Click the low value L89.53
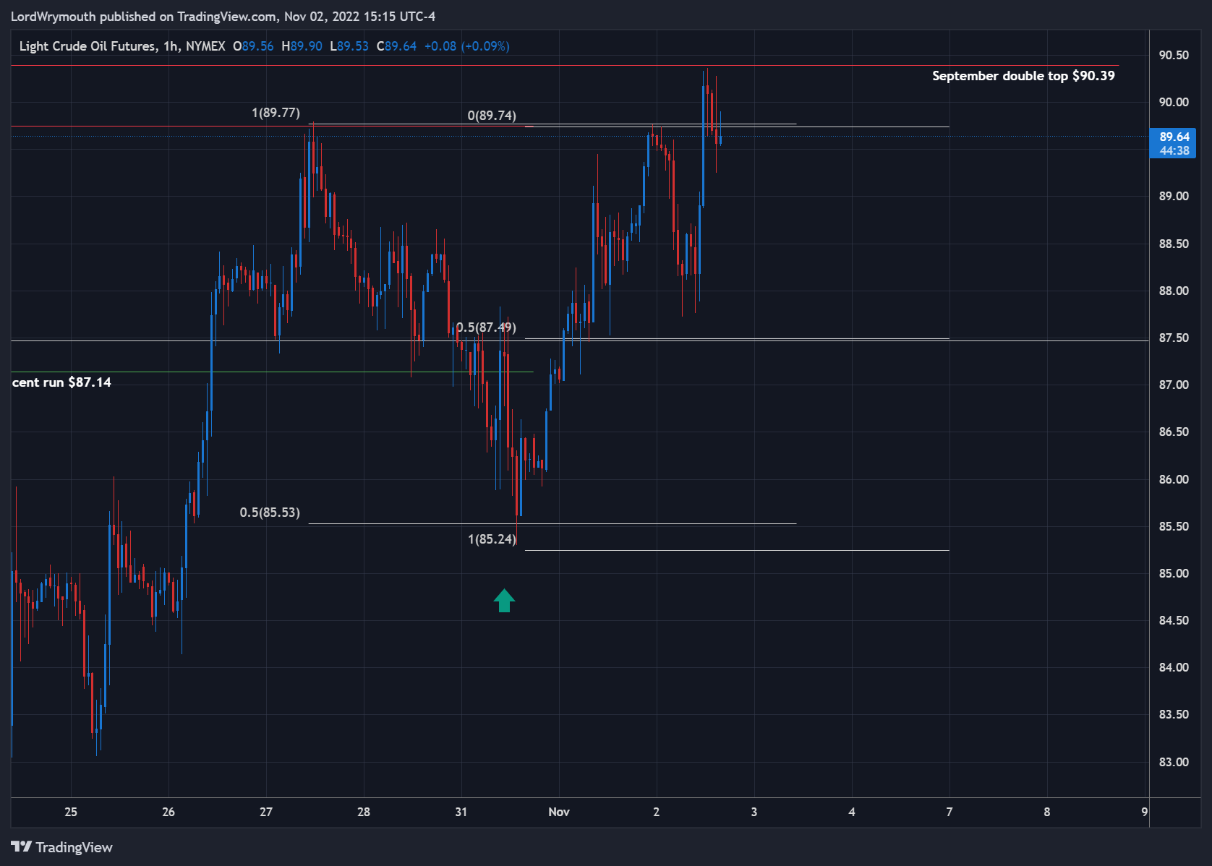The width and height of the screenshot is (1212, 866). click(349, 46)
